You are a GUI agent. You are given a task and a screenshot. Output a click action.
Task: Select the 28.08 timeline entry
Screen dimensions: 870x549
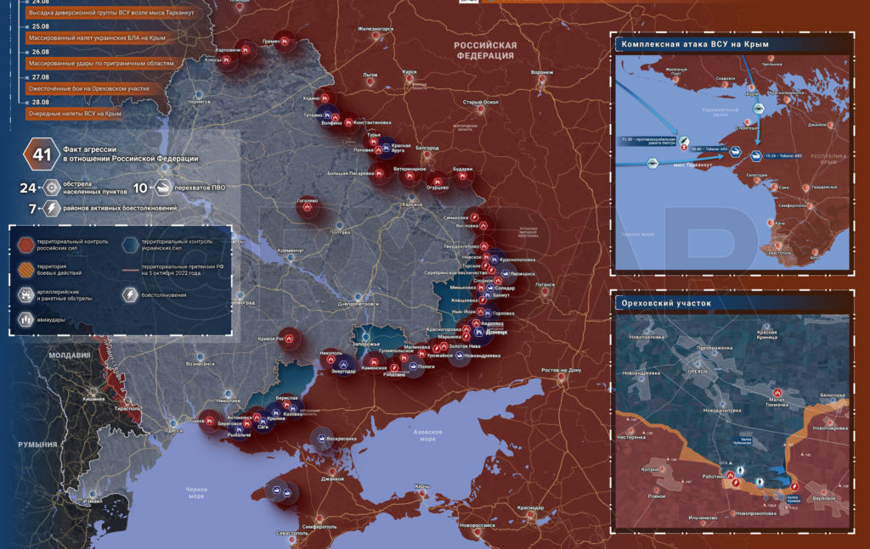tap(75, 114)
